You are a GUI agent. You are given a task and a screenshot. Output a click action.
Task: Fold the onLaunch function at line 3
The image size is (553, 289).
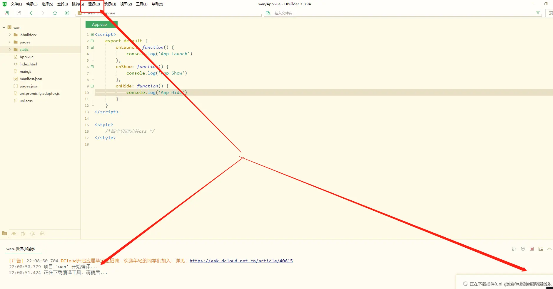tap(92, 47)
